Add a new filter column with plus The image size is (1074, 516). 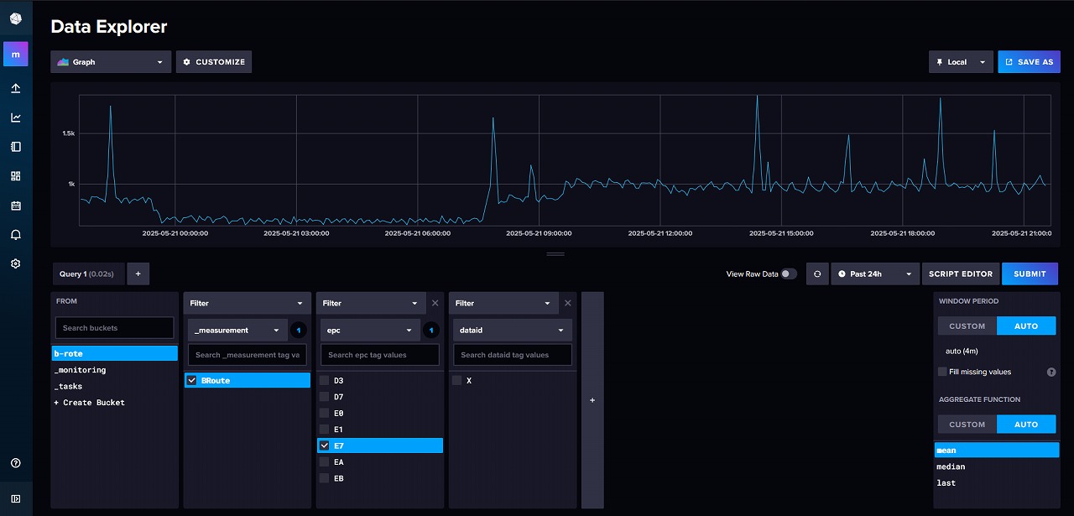592,400
